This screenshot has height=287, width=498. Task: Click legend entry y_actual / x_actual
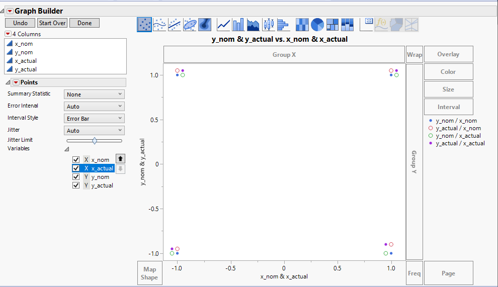(457, 144)
